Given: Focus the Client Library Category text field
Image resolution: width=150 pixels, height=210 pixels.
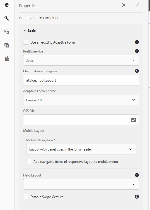Looking at the screenshot, I should (x=81, y=80).
